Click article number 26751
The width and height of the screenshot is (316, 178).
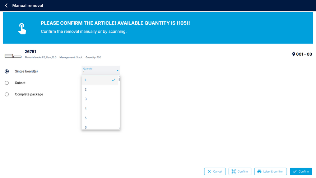click(31, 52)
